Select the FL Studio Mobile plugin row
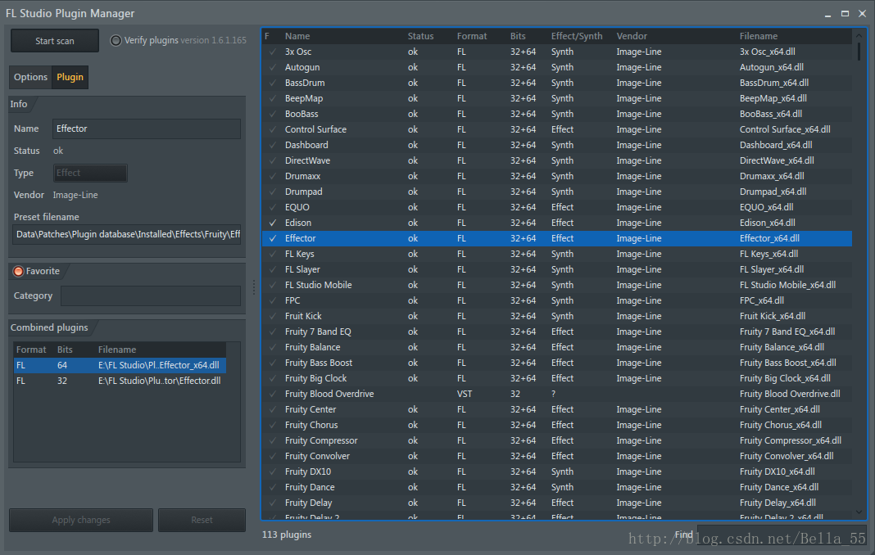This screenshot has height=555, width=875. tap(557, 285)
